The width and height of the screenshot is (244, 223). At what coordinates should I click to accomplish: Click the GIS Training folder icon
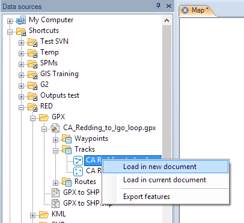click(x=32, y=74)
